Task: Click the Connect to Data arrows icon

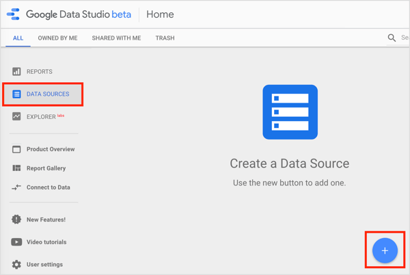Action: pyautogui.click(x=16, y=187)
